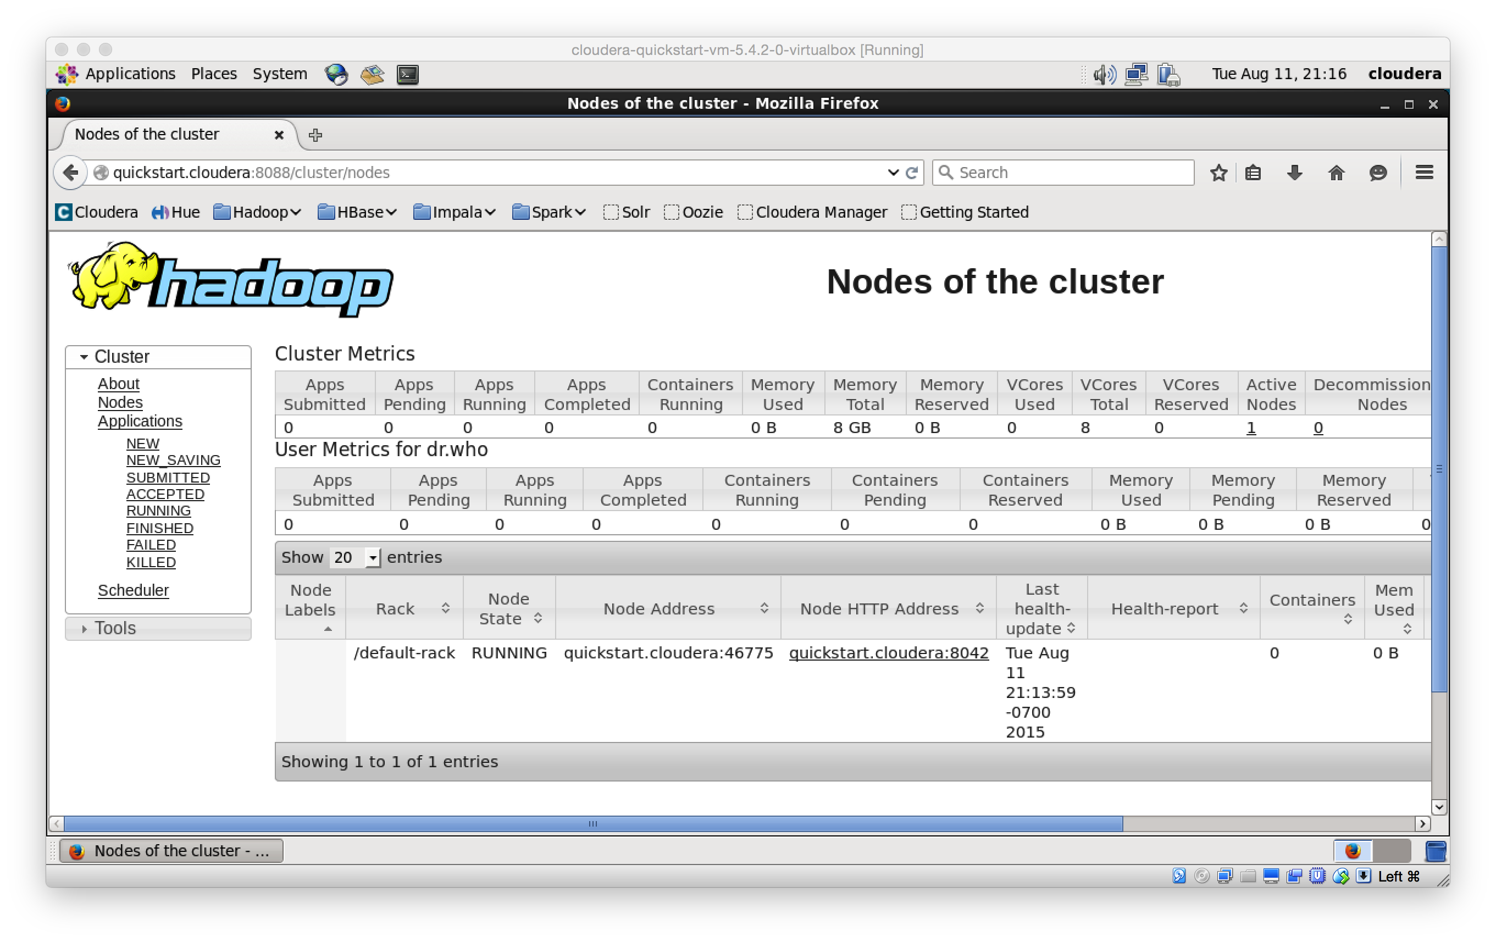
Task: Open the Firefox downloads arrow icon
Action: click(x=1294, y=173)
